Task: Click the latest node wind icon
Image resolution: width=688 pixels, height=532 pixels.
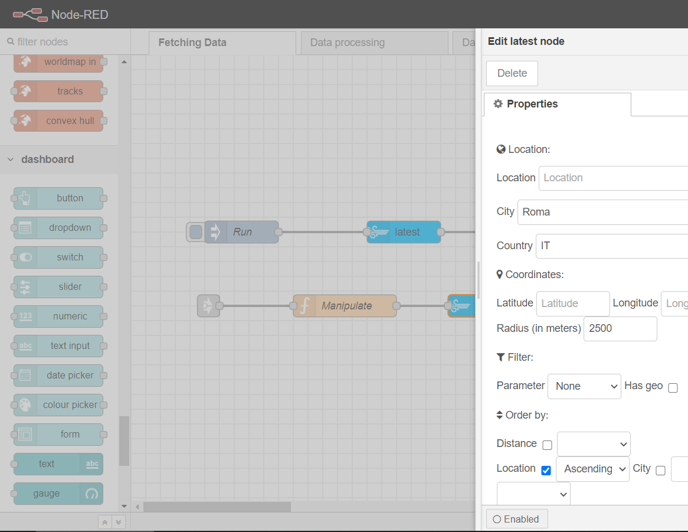Action: 379,232
